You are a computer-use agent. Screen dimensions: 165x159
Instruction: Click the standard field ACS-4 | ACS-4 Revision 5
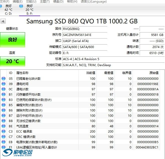tap(113, 59)
